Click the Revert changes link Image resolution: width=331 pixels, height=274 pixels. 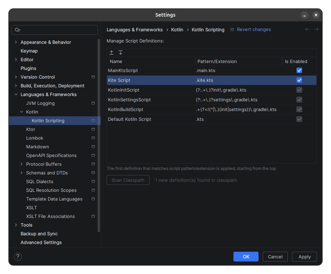tap(254, 30)
